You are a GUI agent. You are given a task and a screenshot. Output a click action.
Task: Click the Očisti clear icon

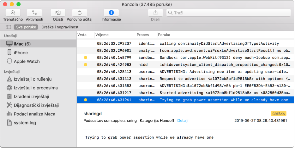[58, 13]
